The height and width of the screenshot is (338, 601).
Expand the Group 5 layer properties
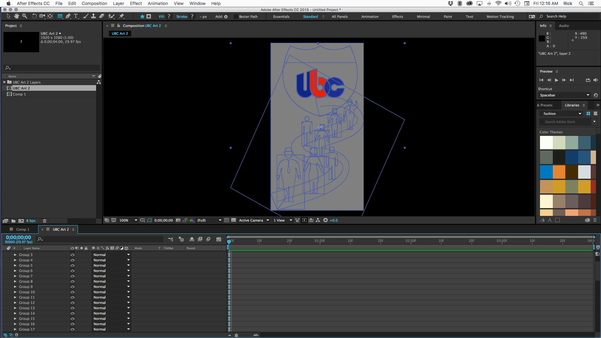[x=15, y=265]
